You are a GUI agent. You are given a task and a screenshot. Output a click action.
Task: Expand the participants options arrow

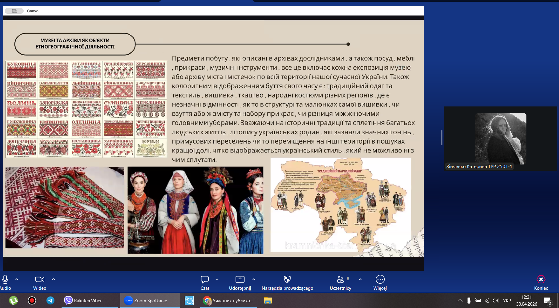coord(360,279)
